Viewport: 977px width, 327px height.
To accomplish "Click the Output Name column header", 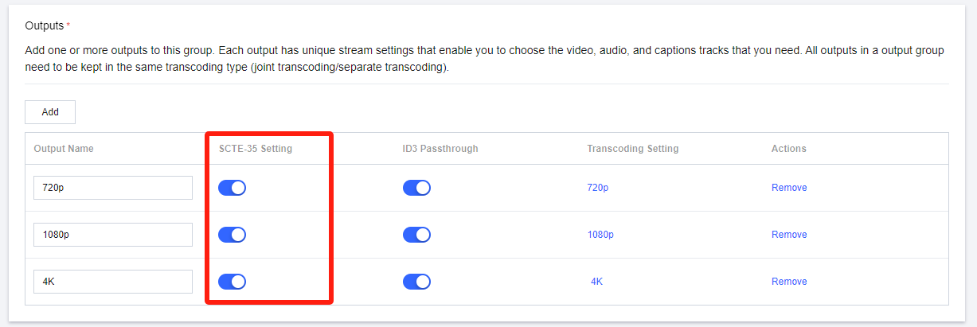I will pyautogui.click(x=64, y=149).
